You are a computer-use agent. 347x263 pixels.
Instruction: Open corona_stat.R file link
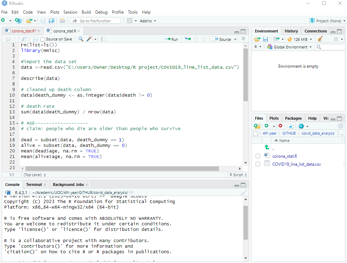(285, 156)
